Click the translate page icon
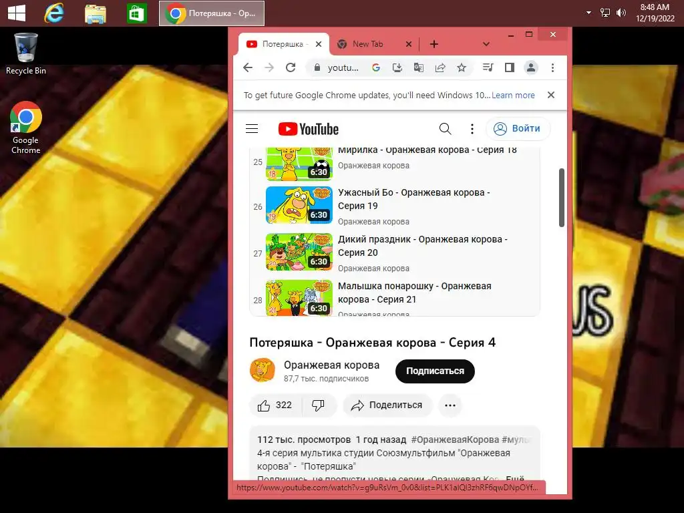684x513 pixels. click(x=419, y=67)
